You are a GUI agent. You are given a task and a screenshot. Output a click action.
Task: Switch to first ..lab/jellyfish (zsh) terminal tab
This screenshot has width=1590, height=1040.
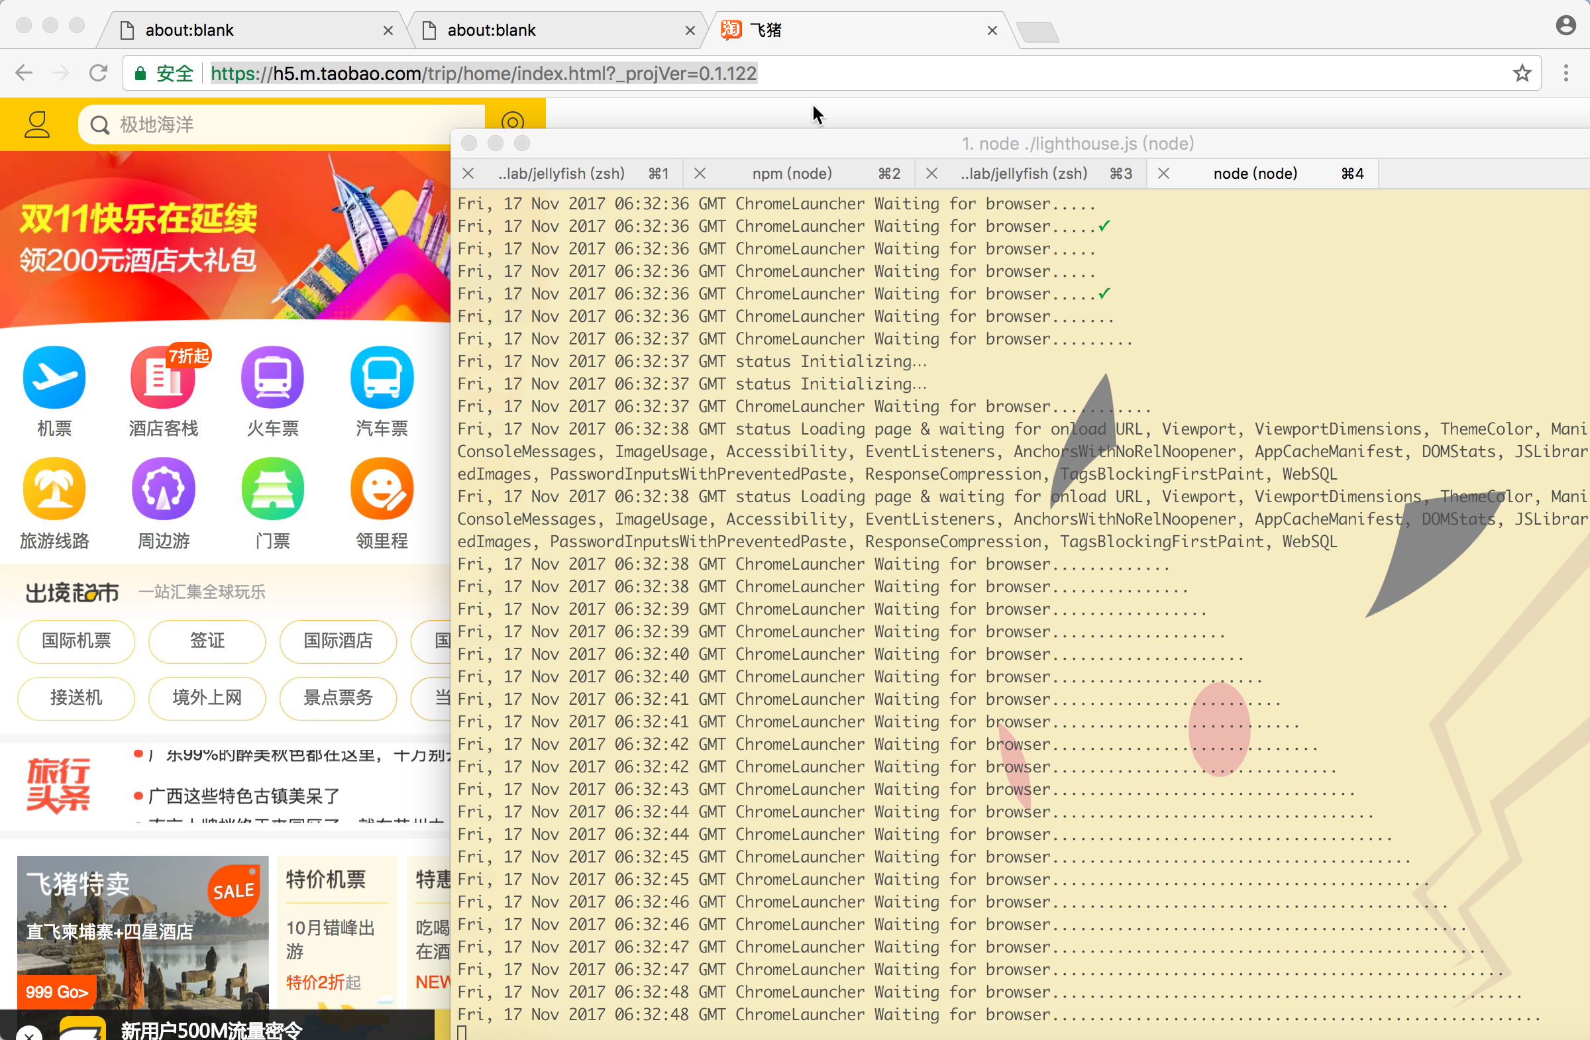(568, 174)
